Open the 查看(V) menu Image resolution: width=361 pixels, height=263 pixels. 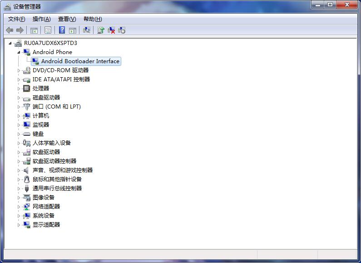point(67,19)
